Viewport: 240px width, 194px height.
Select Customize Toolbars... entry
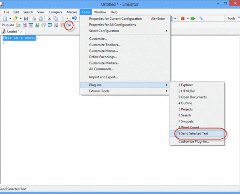125,45
